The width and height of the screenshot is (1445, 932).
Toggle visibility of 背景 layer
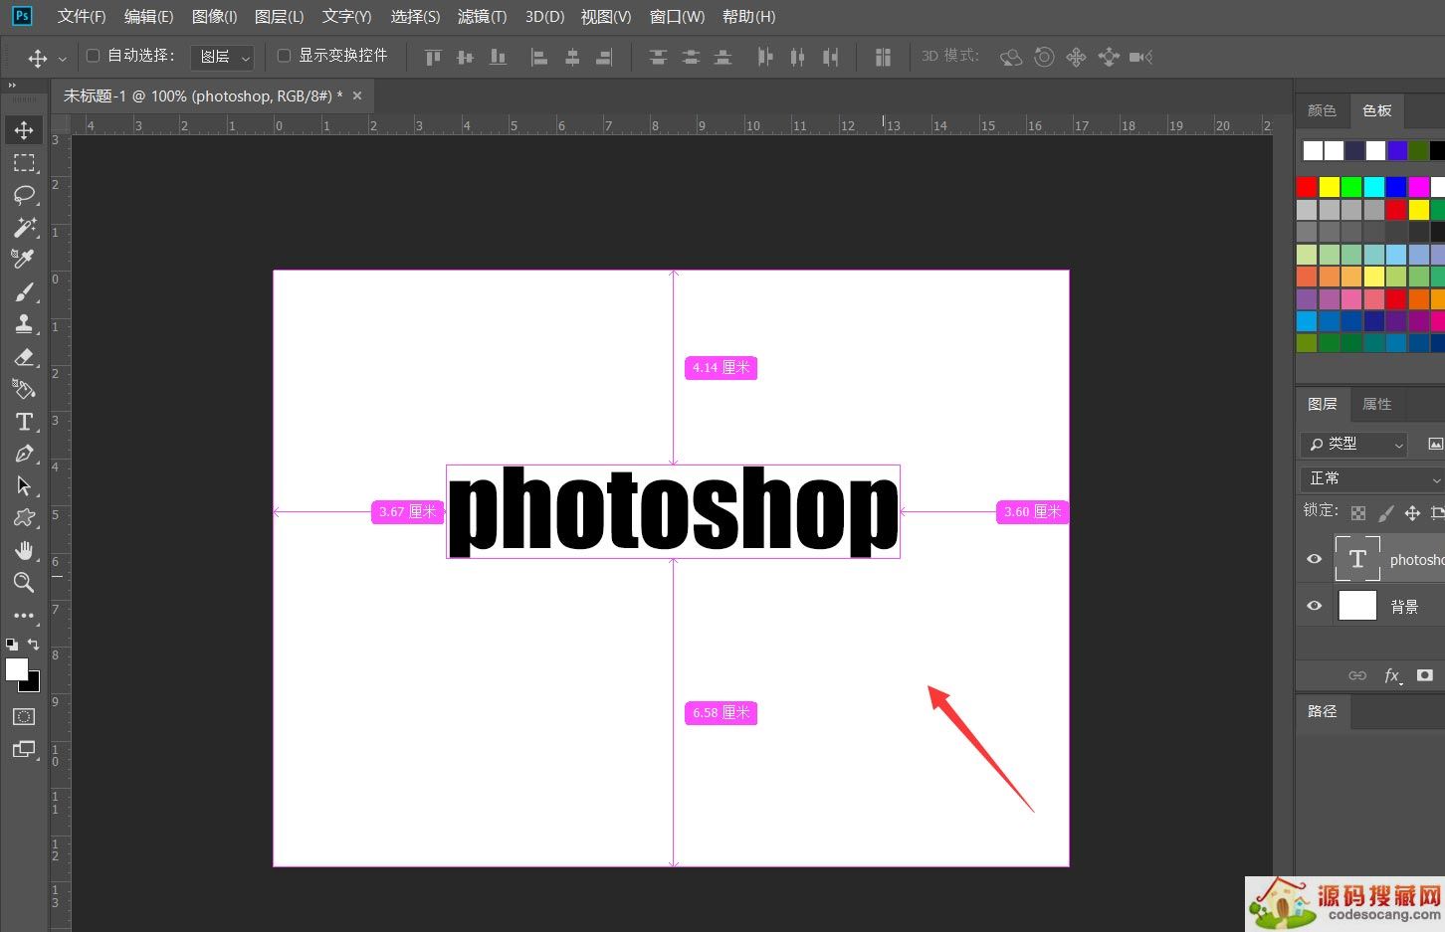[x=1314, y=606]
